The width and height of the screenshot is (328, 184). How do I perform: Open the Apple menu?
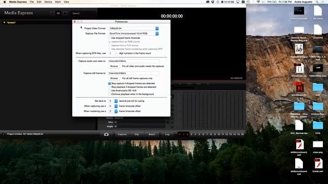point(5,2)
